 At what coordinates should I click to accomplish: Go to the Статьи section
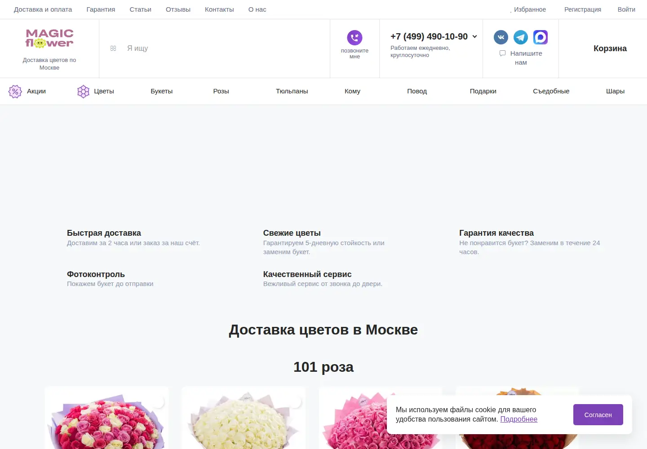tap(140, 9)
